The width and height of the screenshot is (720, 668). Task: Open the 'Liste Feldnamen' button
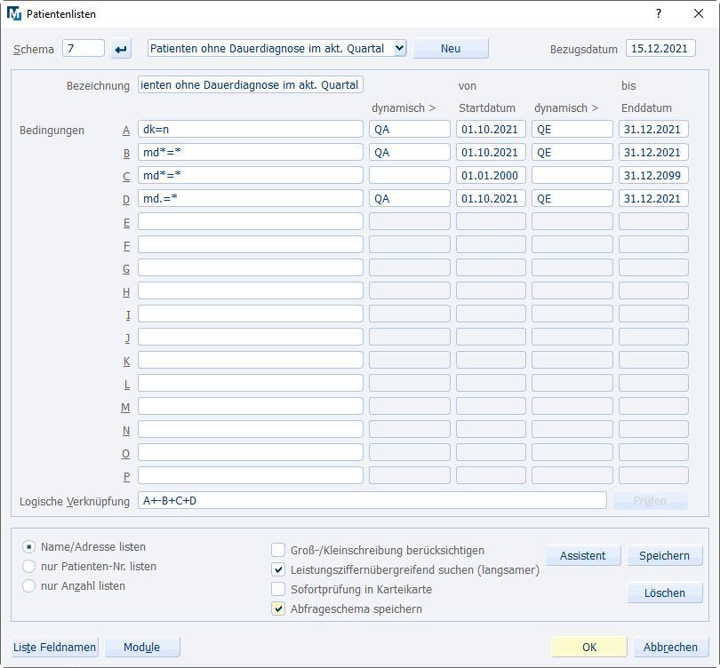click(54, 647)
